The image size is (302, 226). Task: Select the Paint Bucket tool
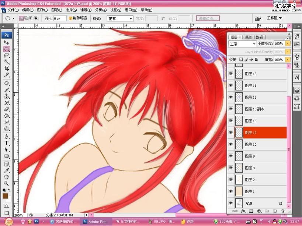[7, 115]
